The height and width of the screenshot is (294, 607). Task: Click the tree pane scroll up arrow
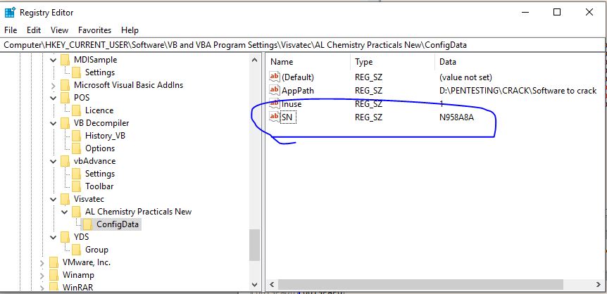tap(254, 60)
